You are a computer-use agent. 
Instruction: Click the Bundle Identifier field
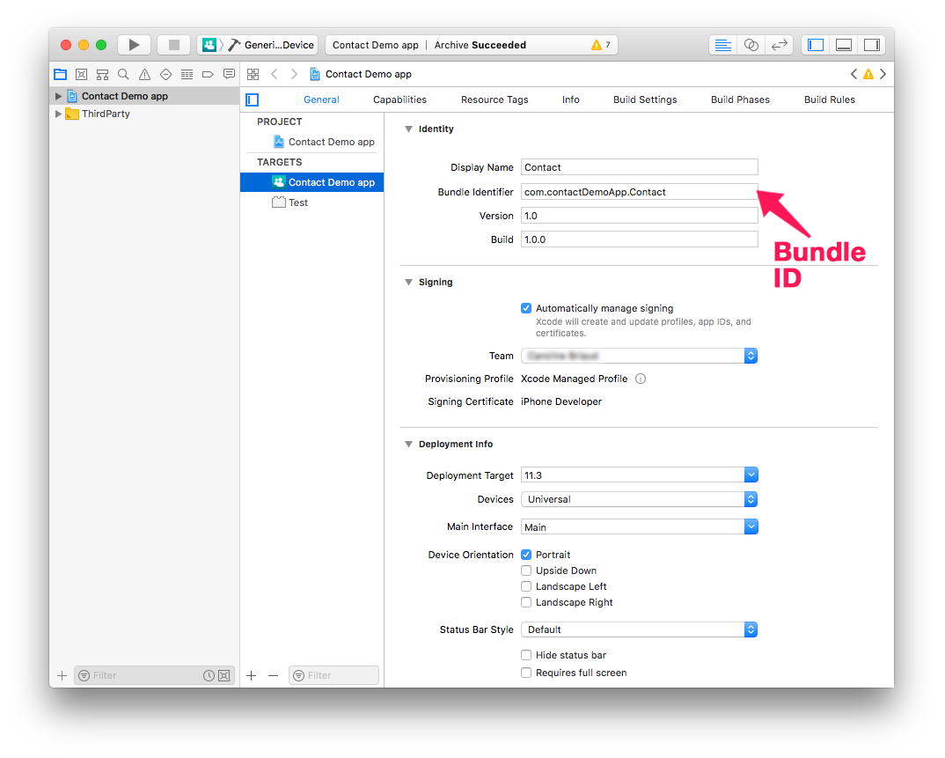640,192
